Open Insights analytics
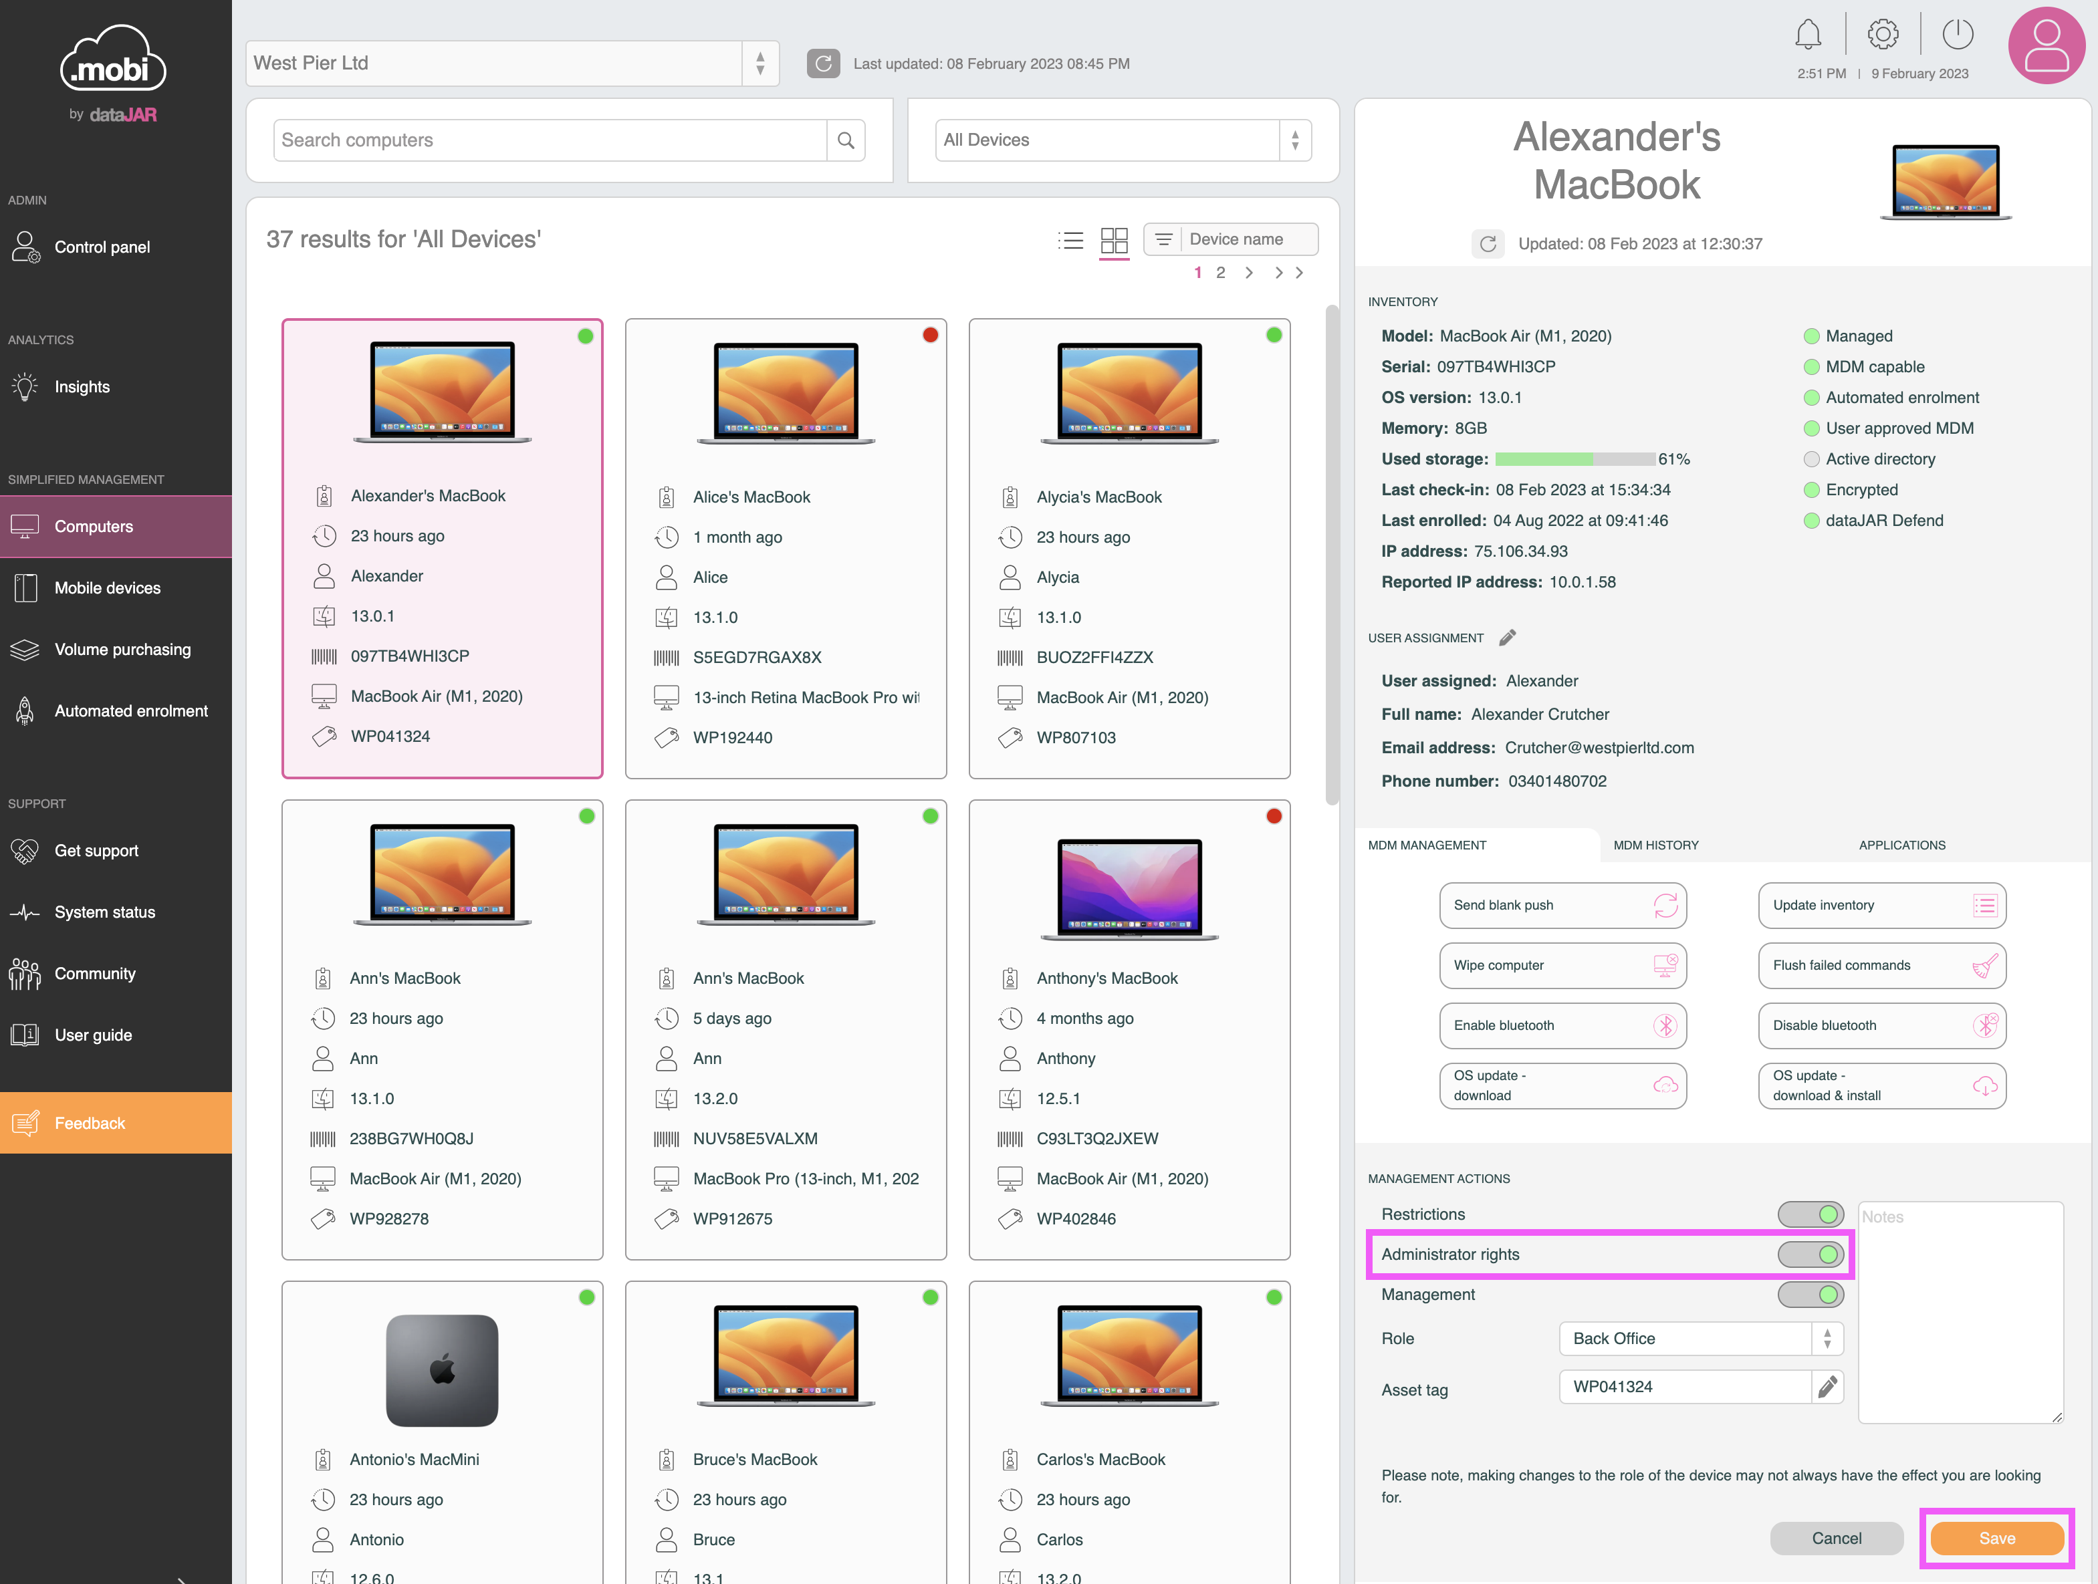2098x1584 pixels. [x=116, y=387]
